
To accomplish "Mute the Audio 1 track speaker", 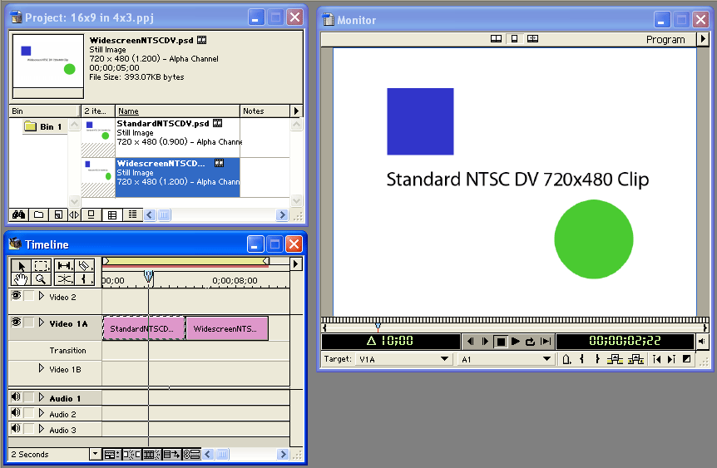I will coord(16,398).
